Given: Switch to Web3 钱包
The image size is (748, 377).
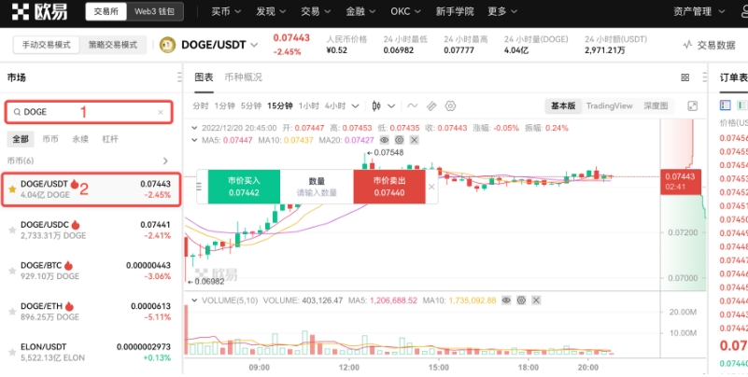Looking at the screenshot, I should tap(154, 11).
